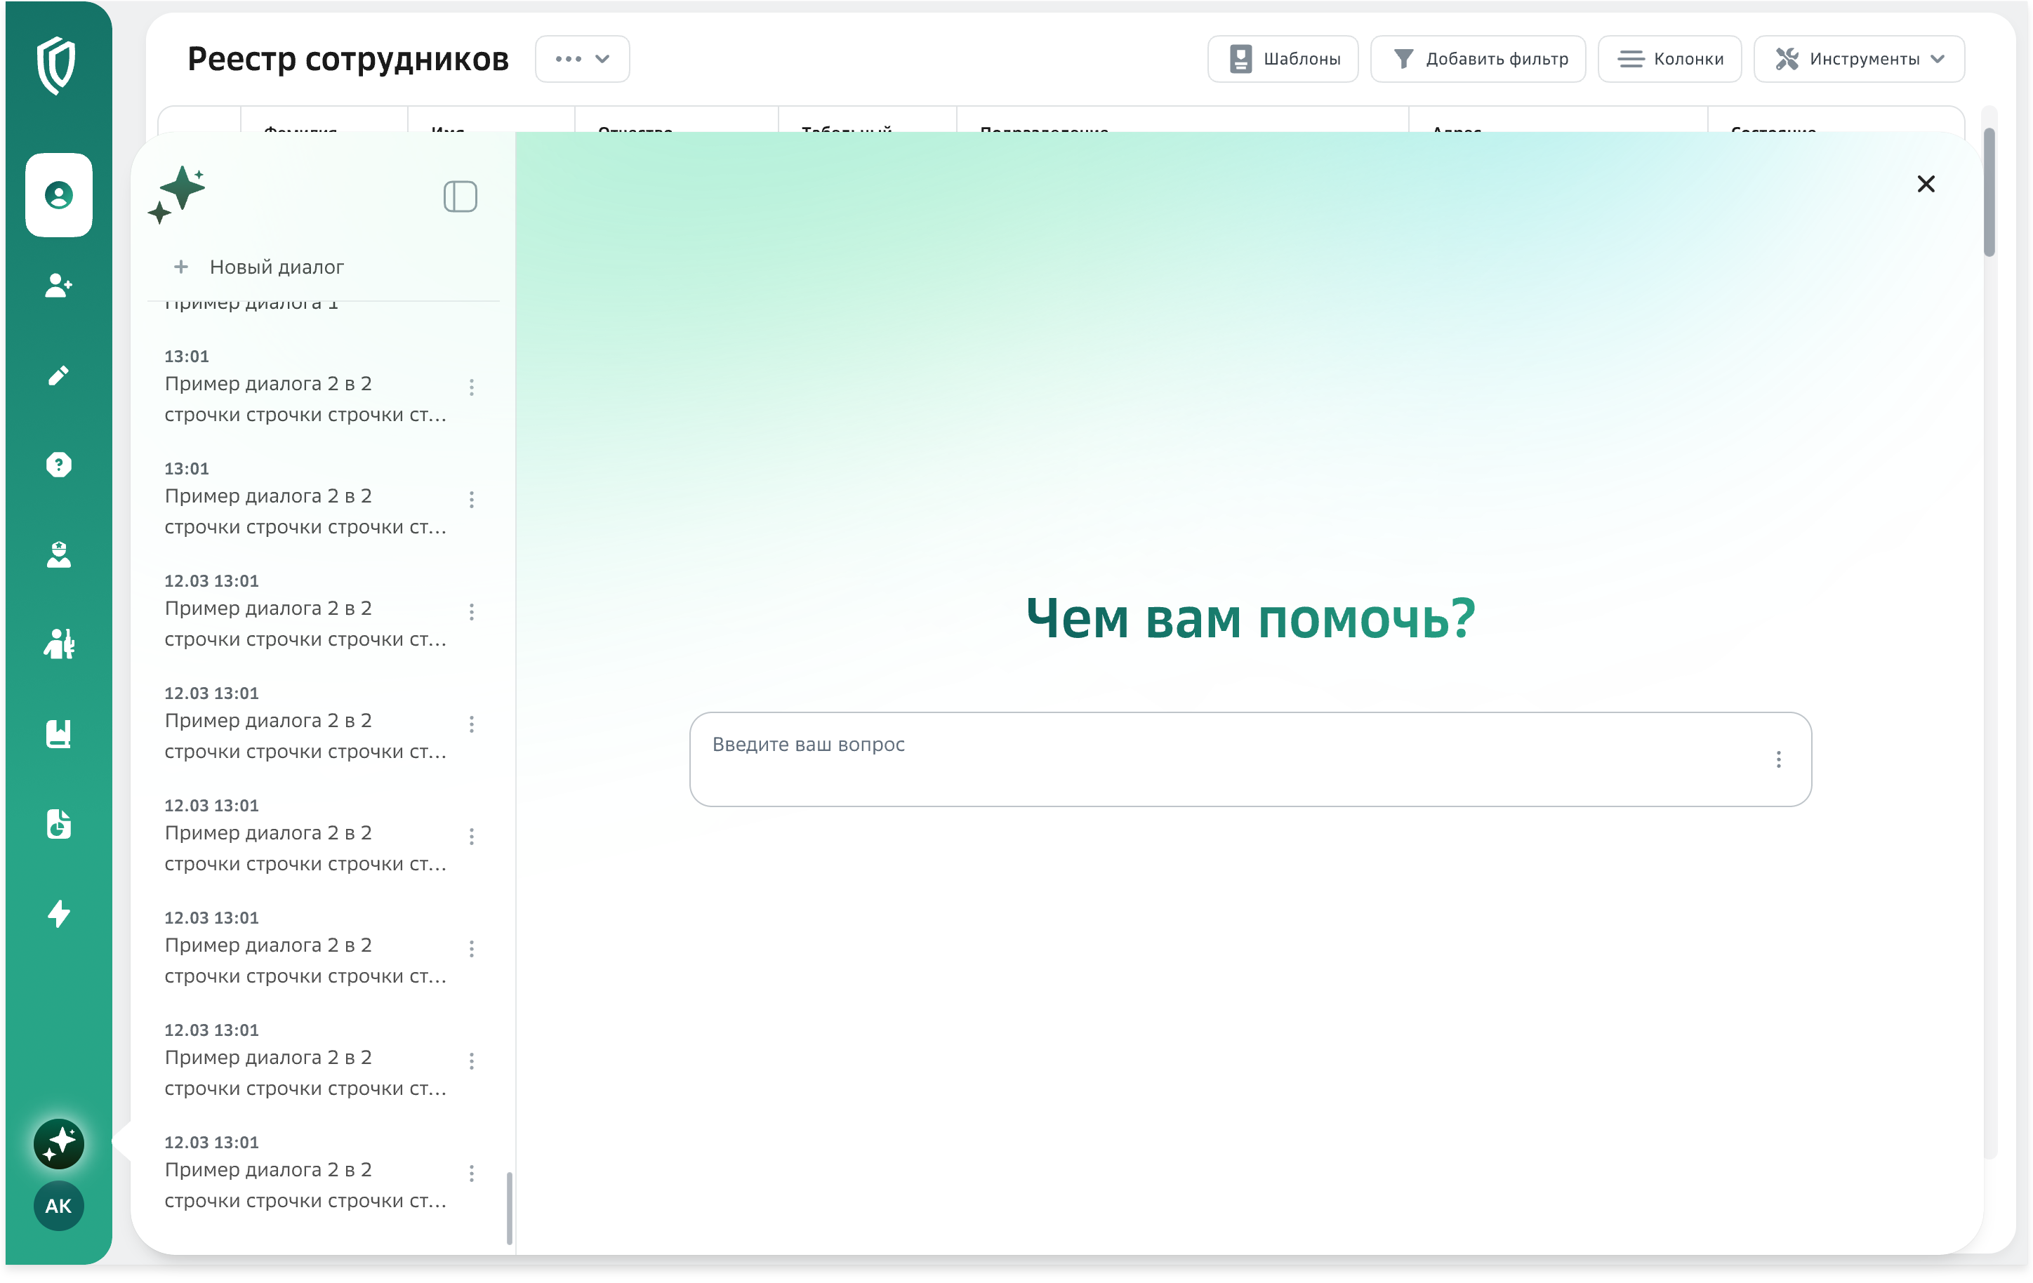Expand the Инструменты dropdown

(x=1858, y=59)
